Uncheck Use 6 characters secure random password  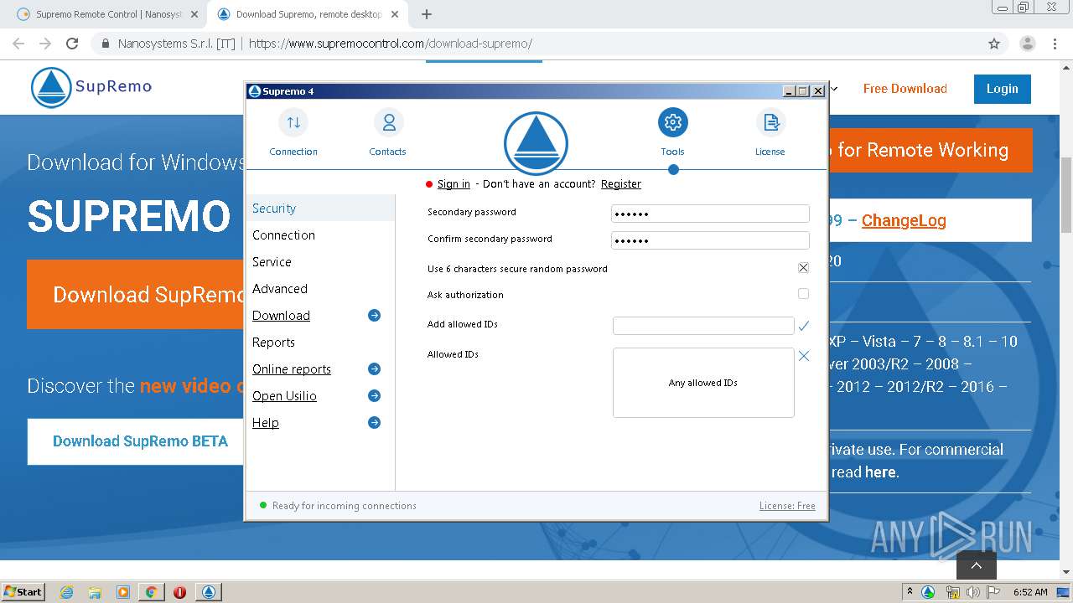tap(803, 268)
